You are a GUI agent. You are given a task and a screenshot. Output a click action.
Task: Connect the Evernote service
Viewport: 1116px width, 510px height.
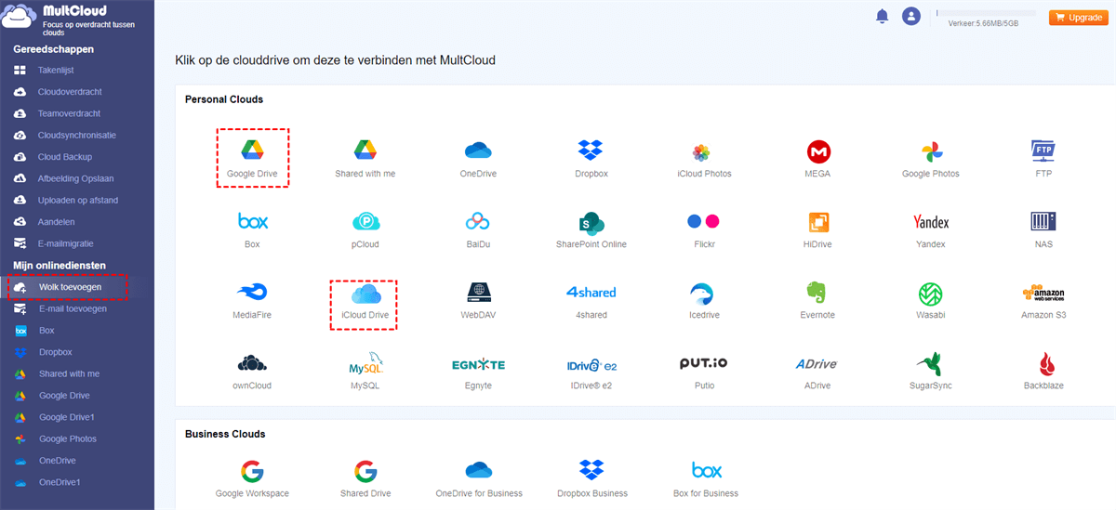(x=818, y=293)
